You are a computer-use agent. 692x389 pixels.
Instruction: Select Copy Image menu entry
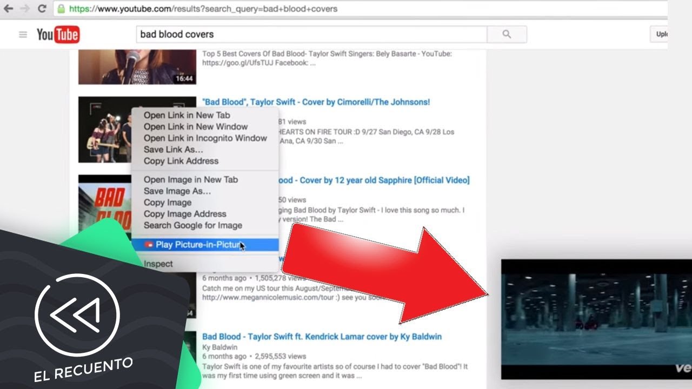point(168,202)
